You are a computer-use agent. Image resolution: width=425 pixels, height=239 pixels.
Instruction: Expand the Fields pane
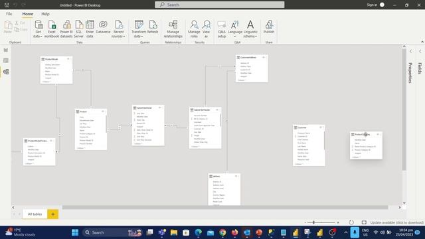pyautogui.click(x=420, y=51)
